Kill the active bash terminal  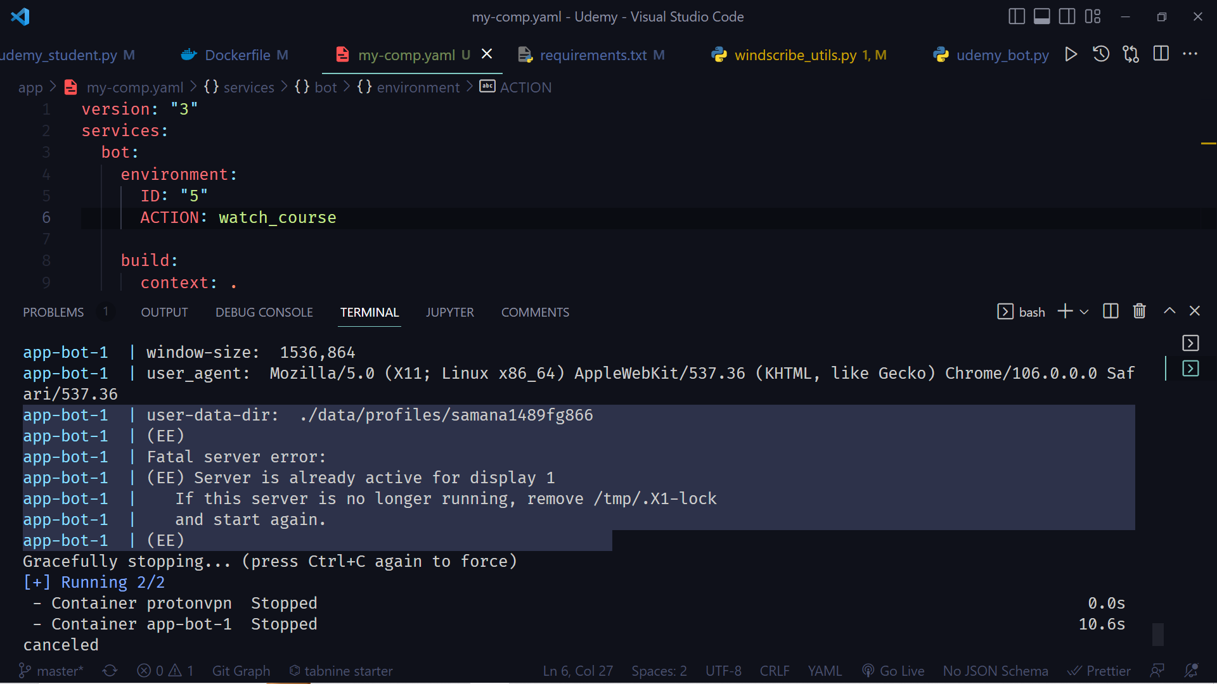point(1139,311)
